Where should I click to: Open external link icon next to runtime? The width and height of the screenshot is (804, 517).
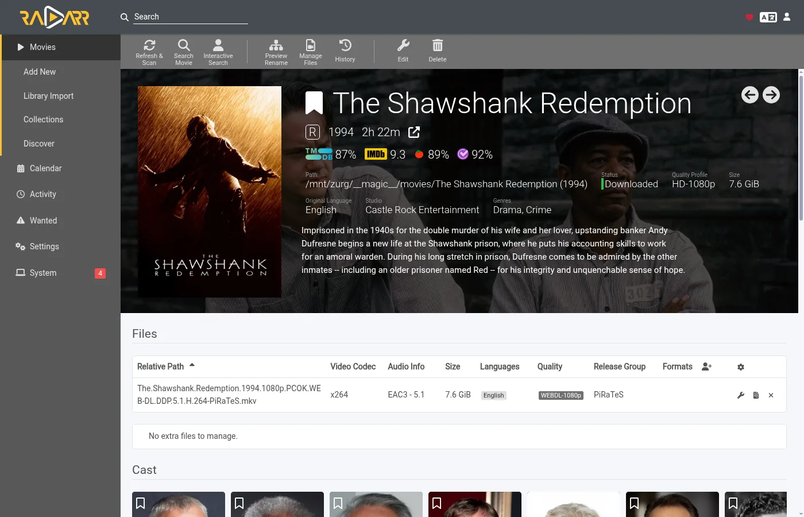(x=414, y=132)
